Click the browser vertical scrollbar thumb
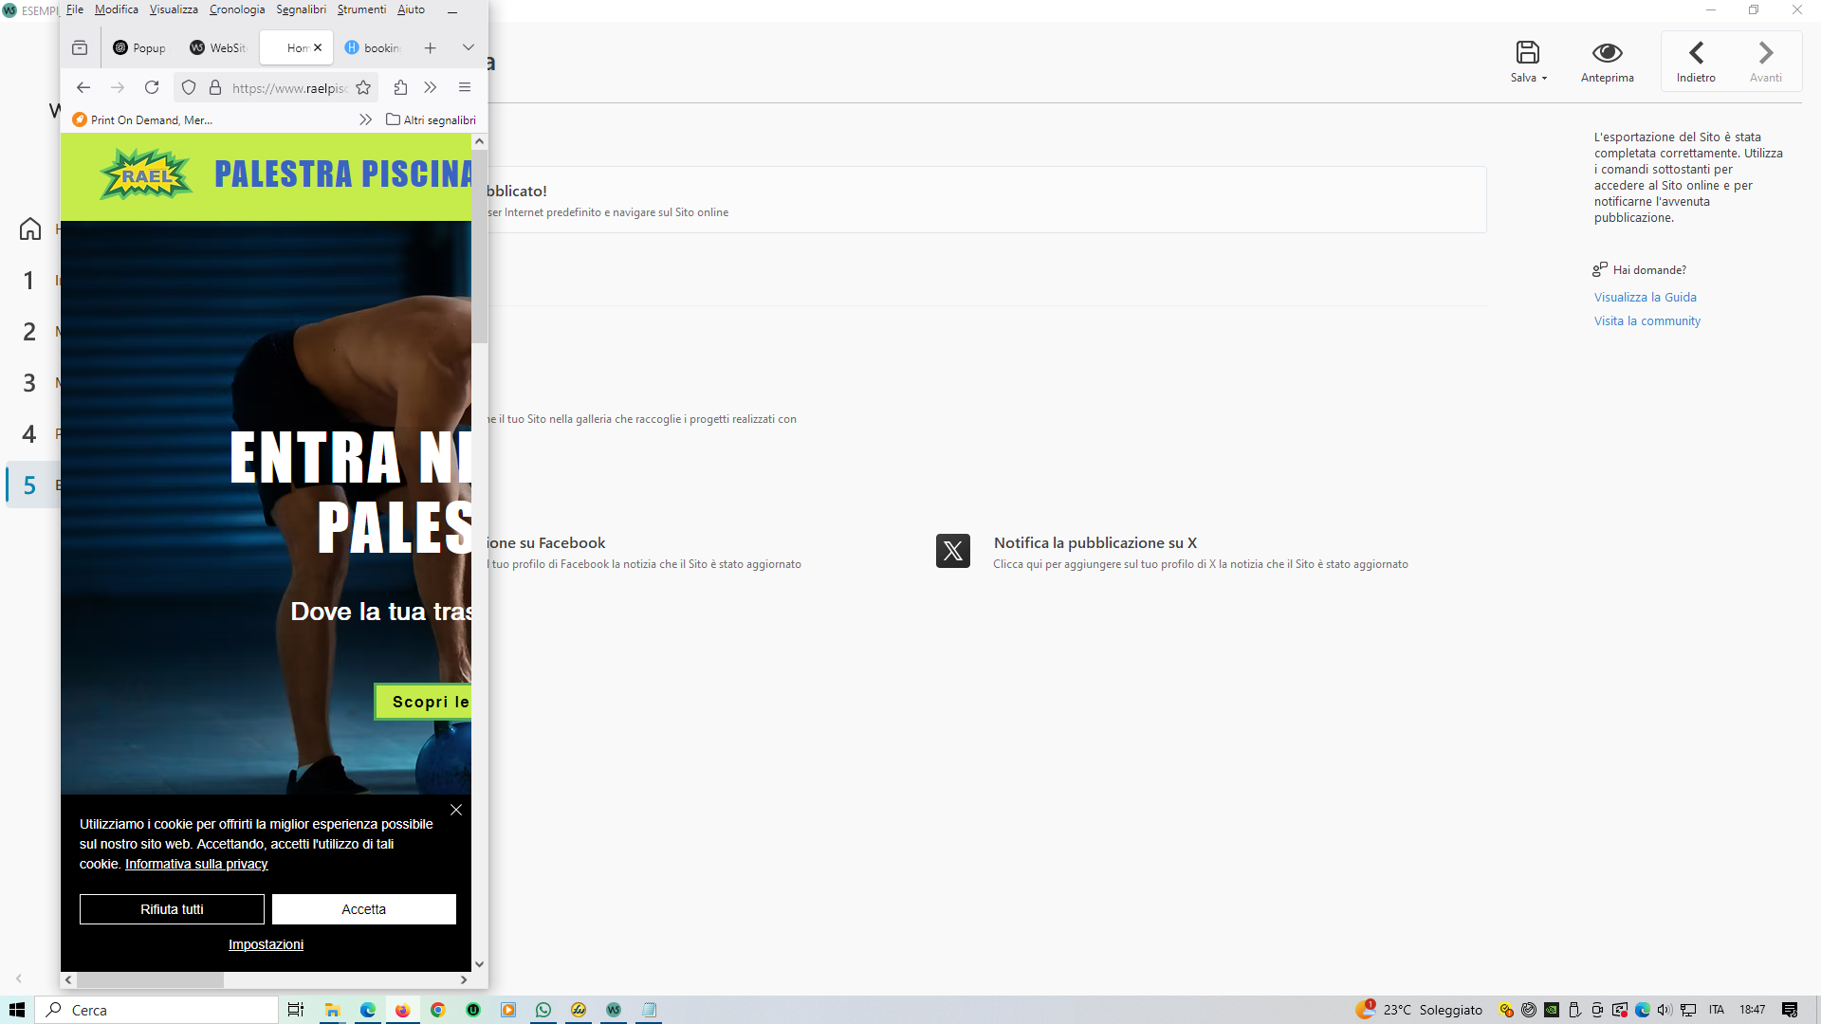The height and width of the screenshot is (1024, 1821). [479, 247]
